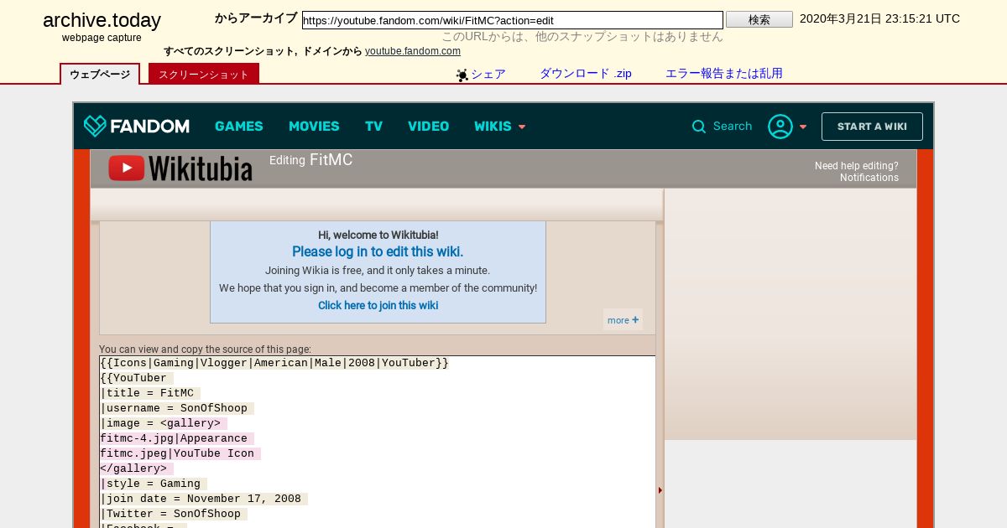This screenshot has height=528, width=1007.
Task: Click the Hi, welcome to Wikitubia! heading
Action: pyautogui.click(x=378, y=235)
